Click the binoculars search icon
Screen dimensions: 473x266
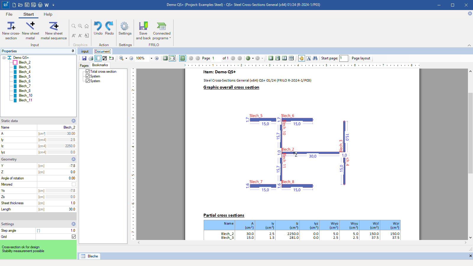tap(315, 58)
